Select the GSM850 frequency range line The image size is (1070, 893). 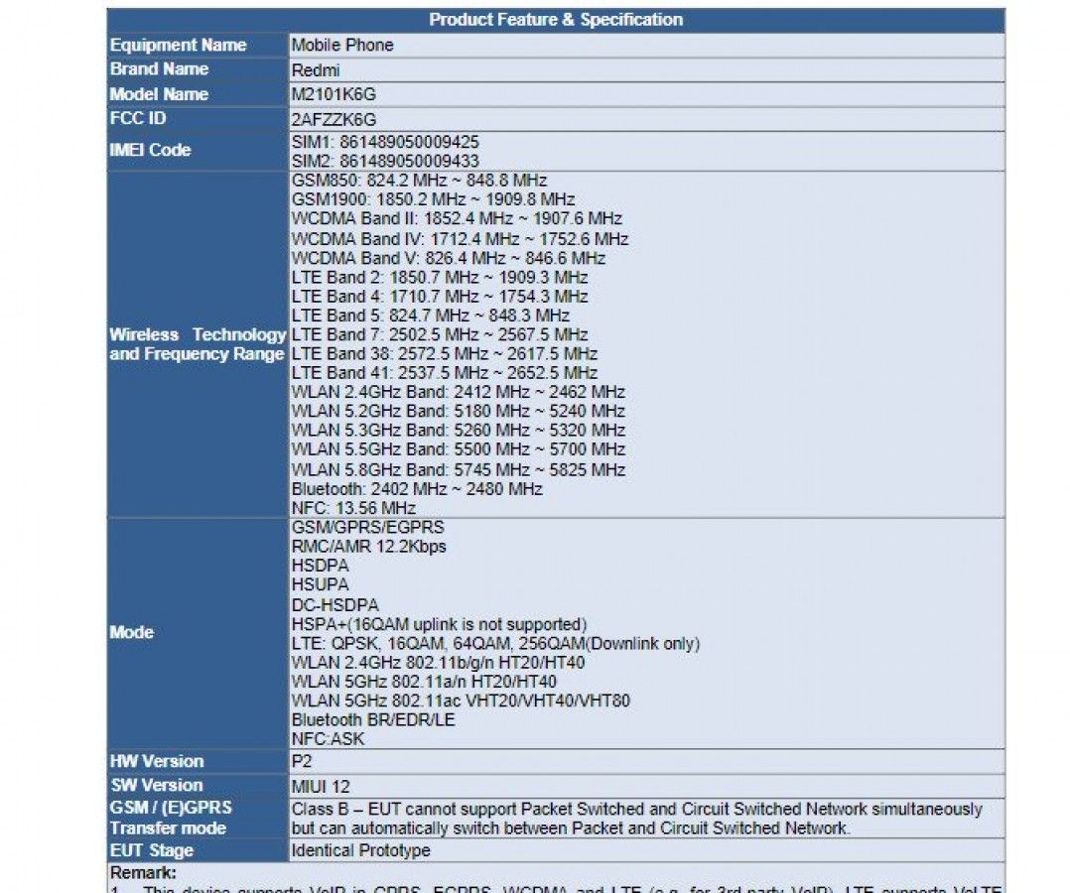point(419,181)
